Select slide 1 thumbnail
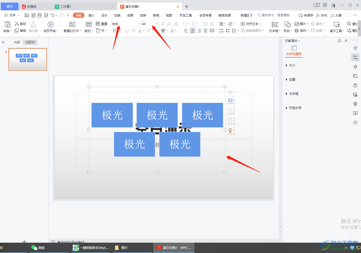This screenshot has height=253, width=361. 28,59
